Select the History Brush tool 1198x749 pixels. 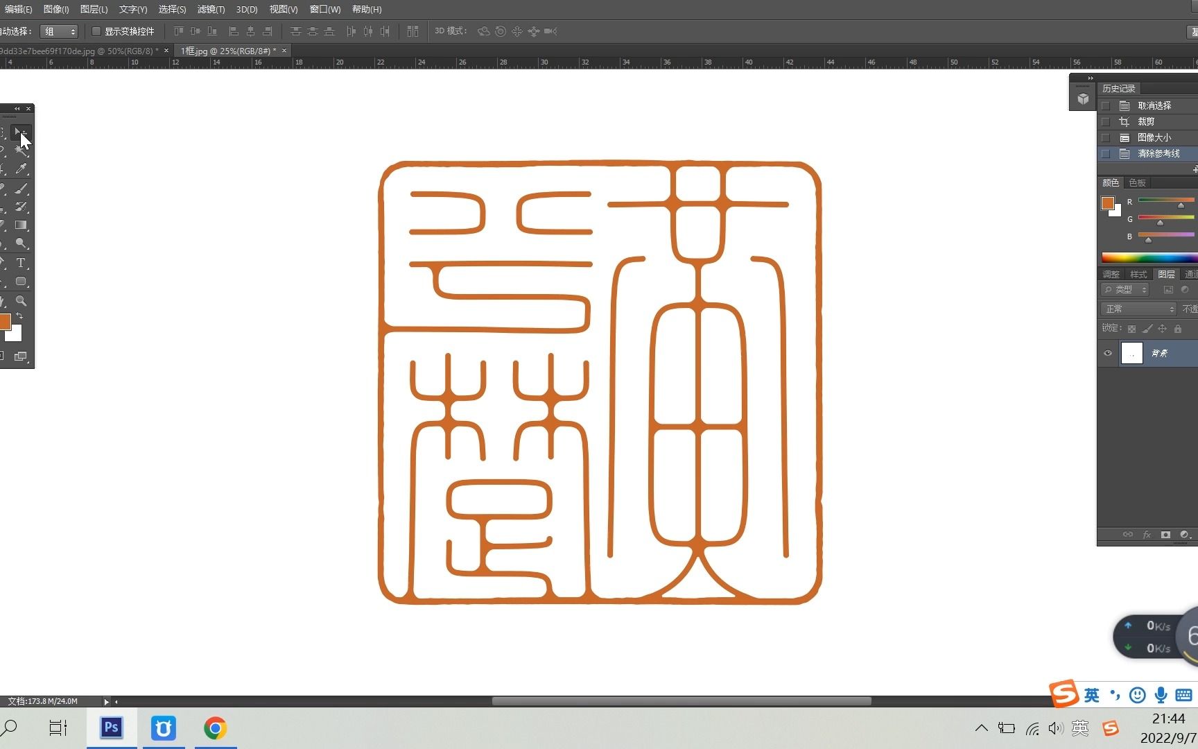(x=21, y=206)
